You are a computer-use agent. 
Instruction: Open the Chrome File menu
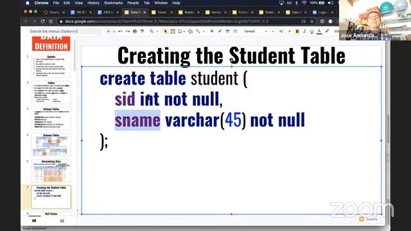coord(56,3)
